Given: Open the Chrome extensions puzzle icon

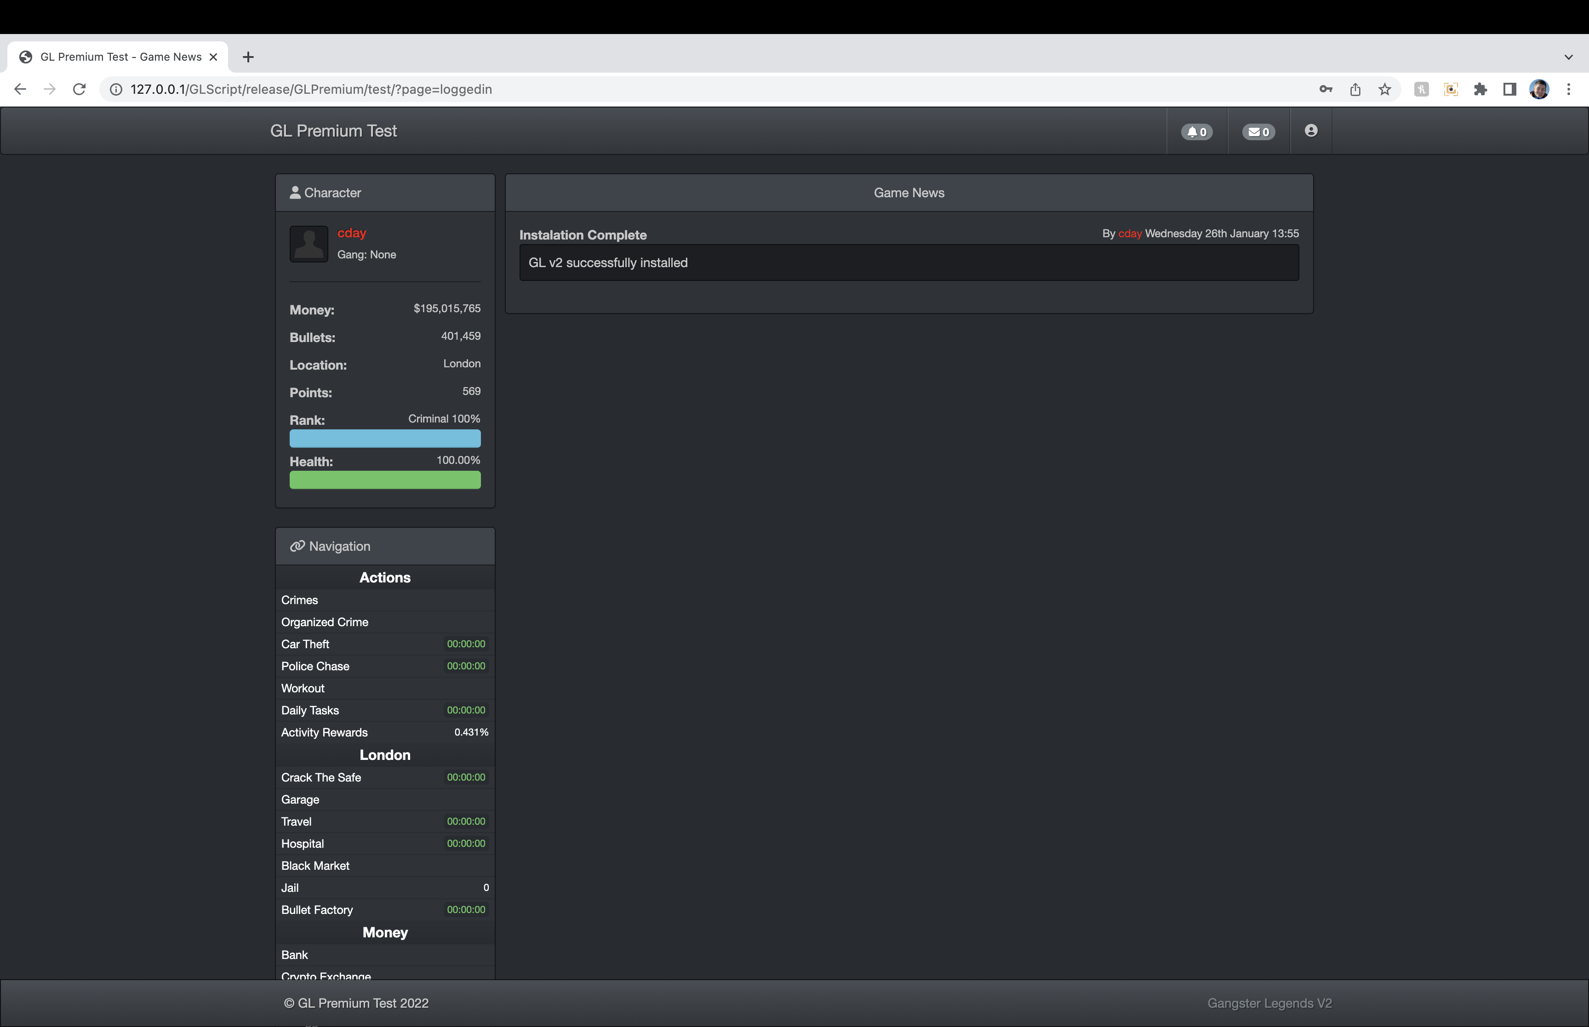Looking at the screenshot, I should coord(1480,89).
